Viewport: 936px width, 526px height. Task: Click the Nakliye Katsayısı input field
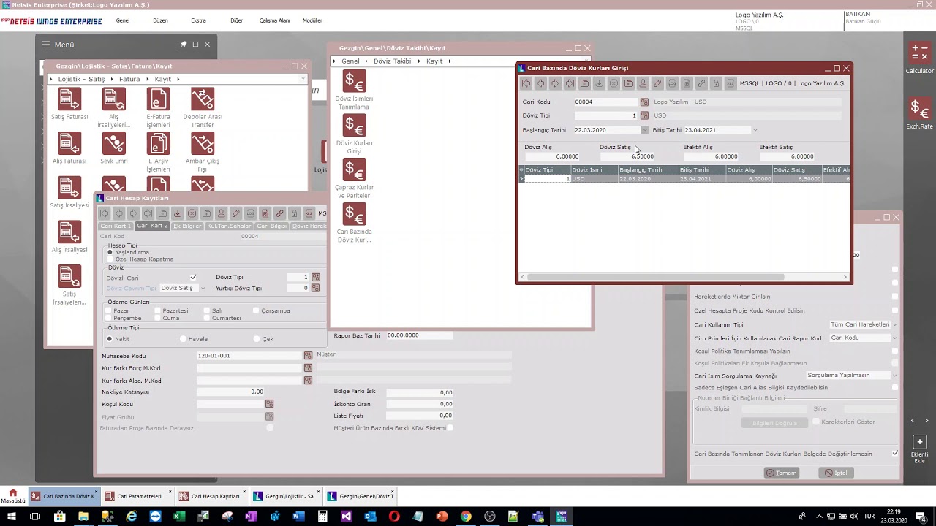230,392
